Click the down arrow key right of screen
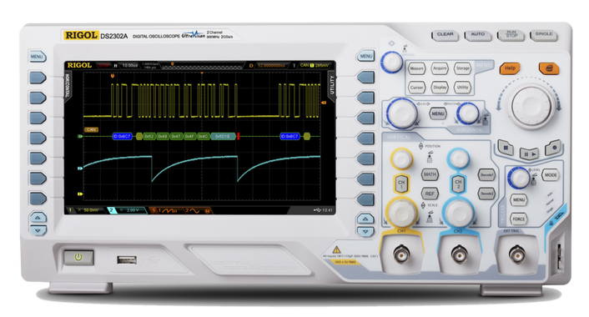 [365, 231]
